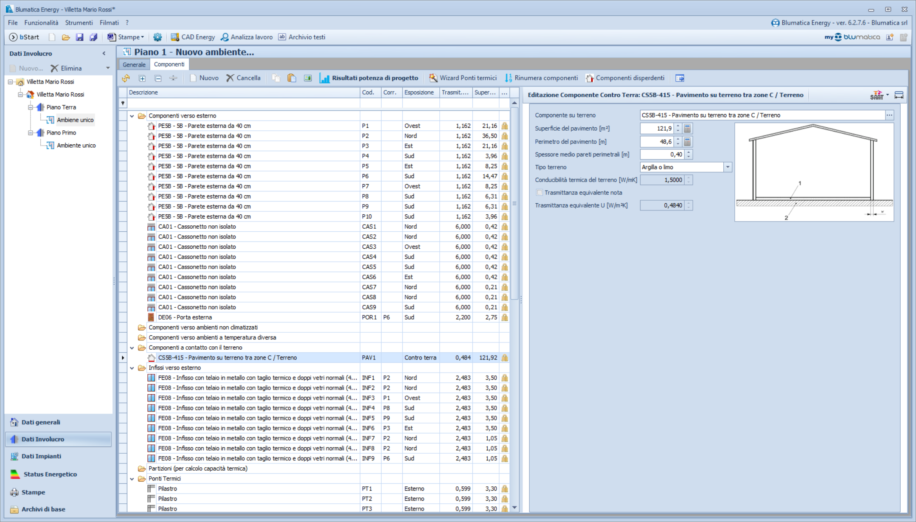
Task: Click the settings gear icon in toolbar
Action: coord(157,37)
